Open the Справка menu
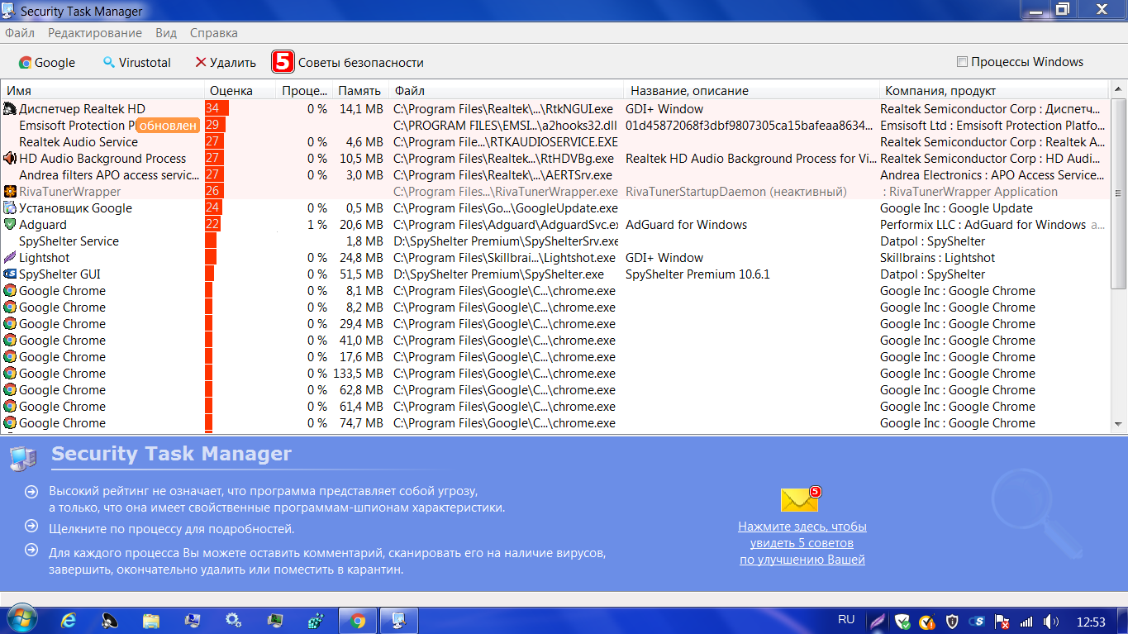Screen dimensions: 1128x634 pos(214,33)
